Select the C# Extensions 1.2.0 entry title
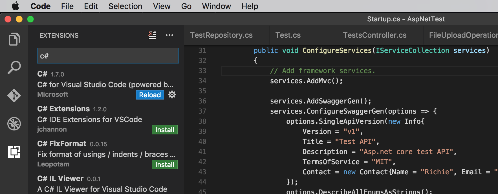Image resolution: width=498 pixels, height=194 pixels. [x=63, y=109]
